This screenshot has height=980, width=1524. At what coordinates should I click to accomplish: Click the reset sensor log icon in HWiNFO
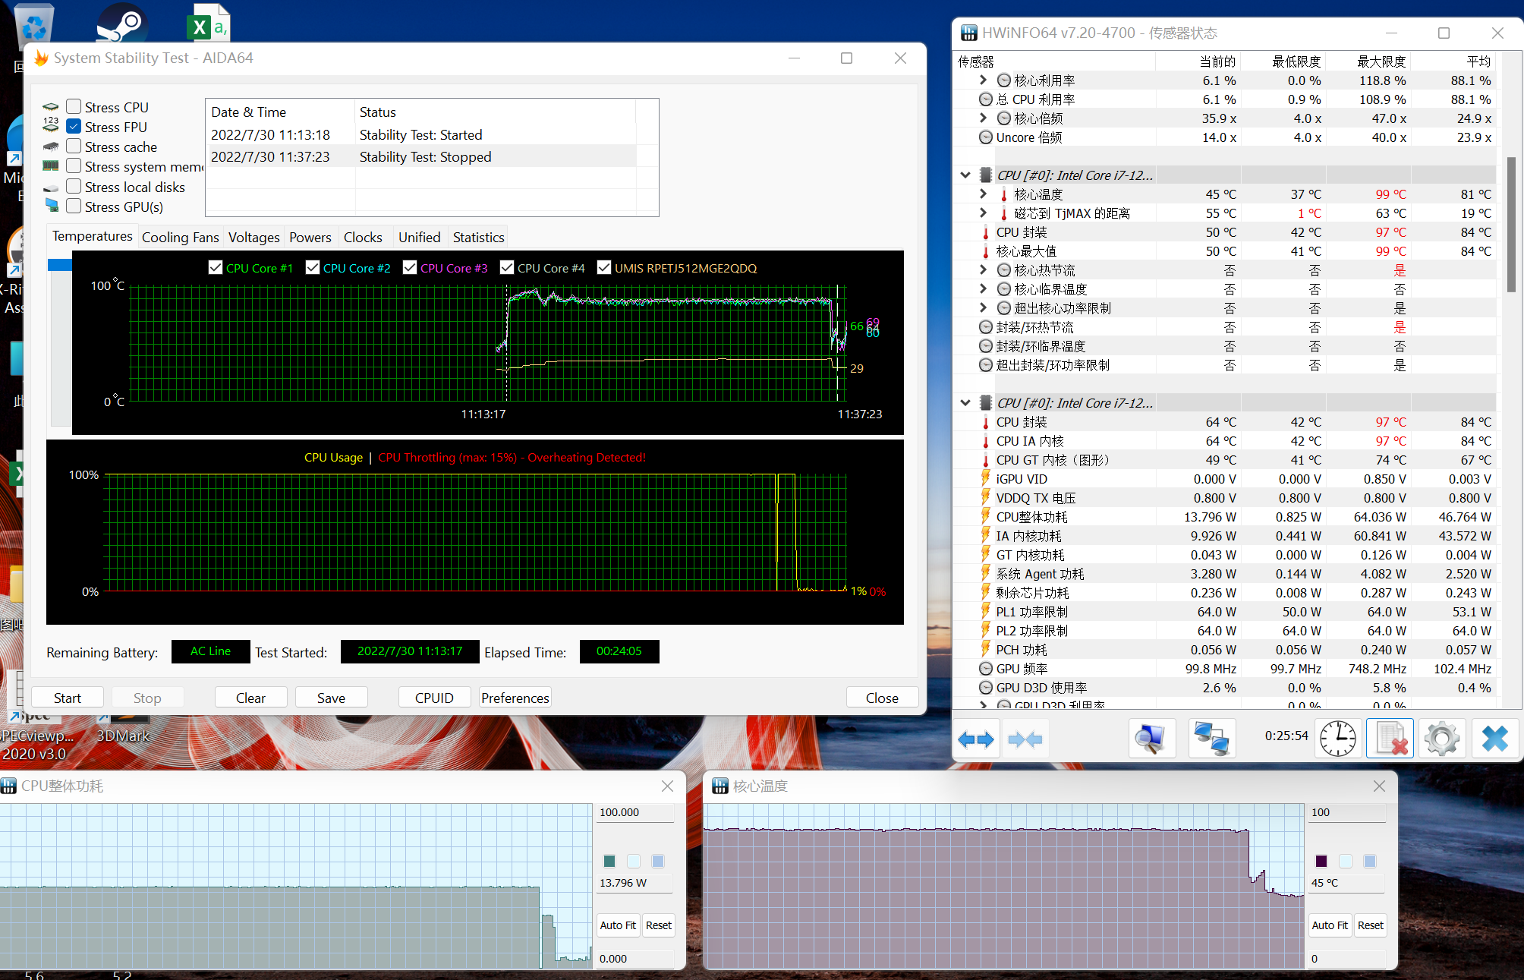(1390, 739)
